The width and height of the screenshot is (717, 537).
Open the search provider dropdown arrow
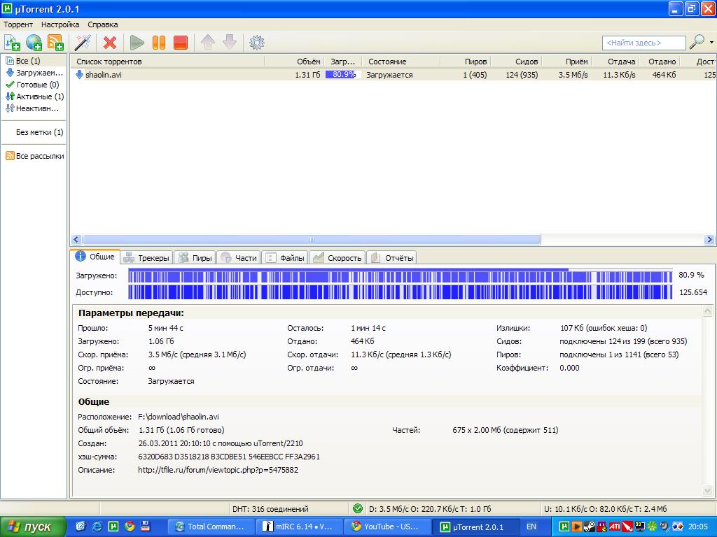click(x=711, y=43)
